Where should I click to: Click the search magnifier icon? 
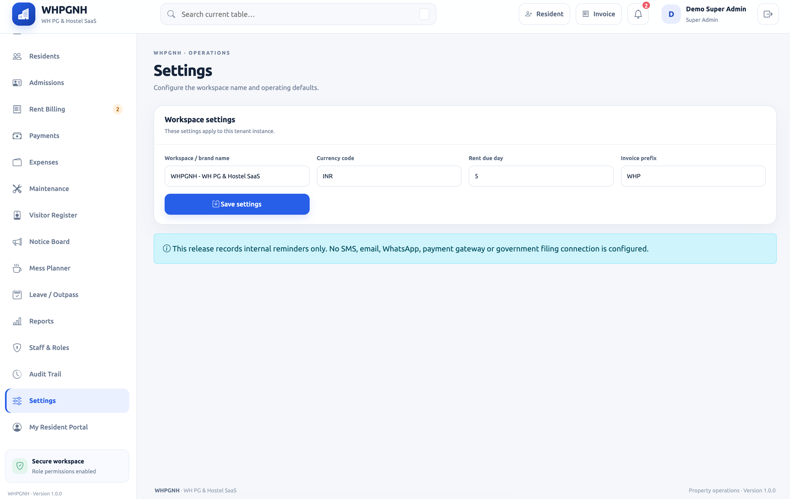click(171, 14)
